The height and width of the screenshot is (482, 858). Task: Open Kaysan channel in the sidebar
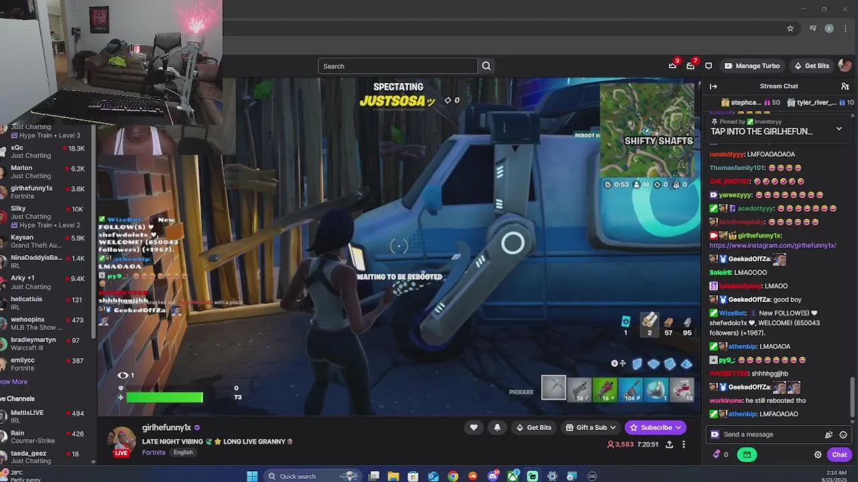coord(46,242)
